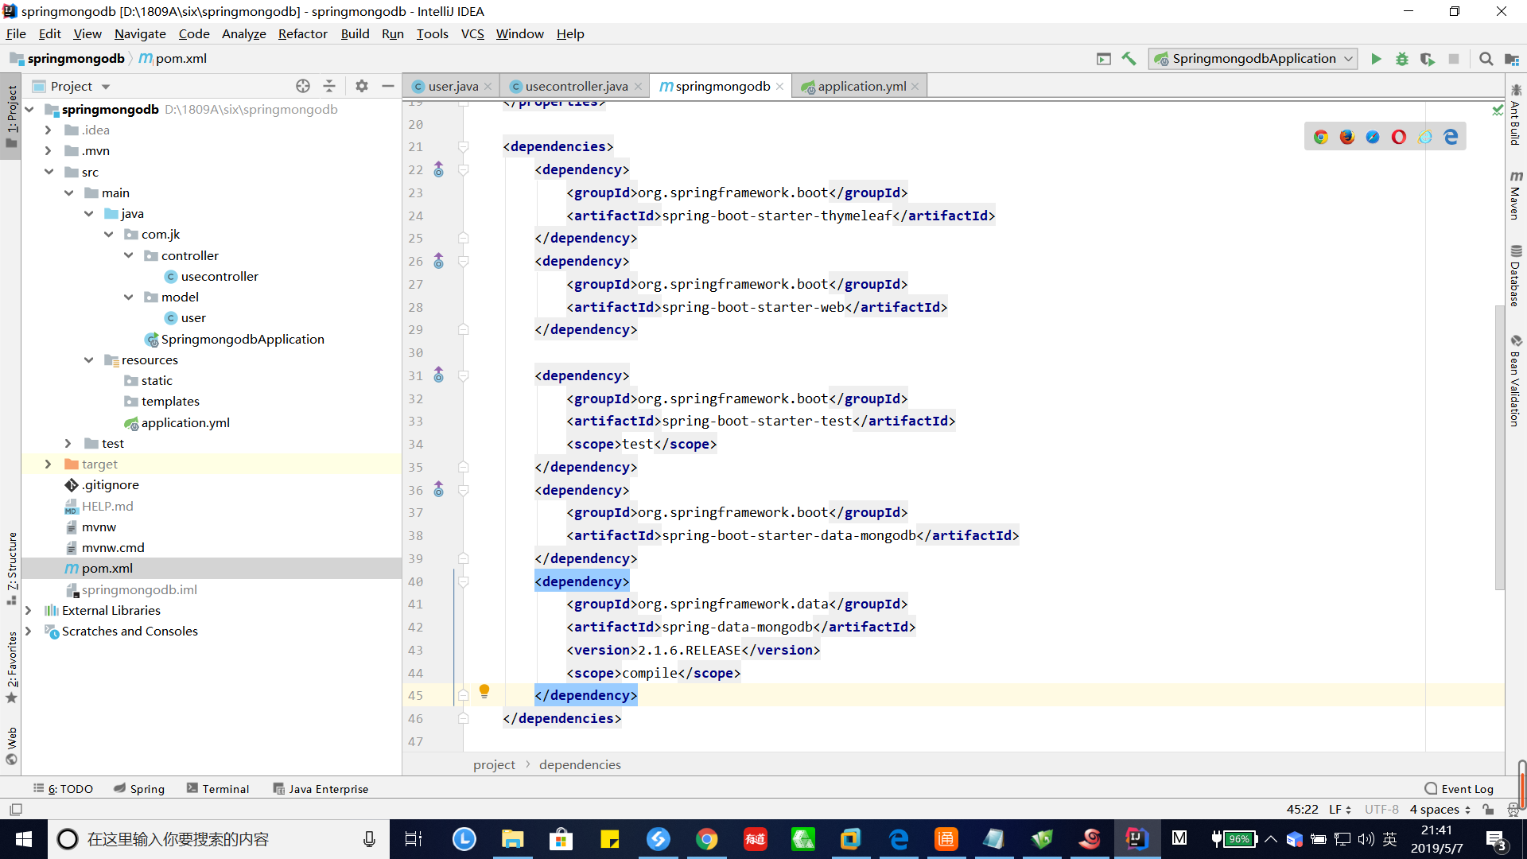Viewport: 1527px width, 859px height.
Task: Fold dependencies block at line 21
Action: coord(464,146)
